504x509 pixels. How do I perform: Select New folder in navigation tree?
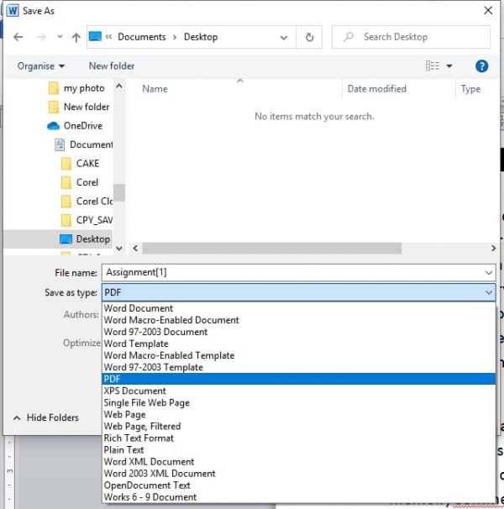pos(79,107)
